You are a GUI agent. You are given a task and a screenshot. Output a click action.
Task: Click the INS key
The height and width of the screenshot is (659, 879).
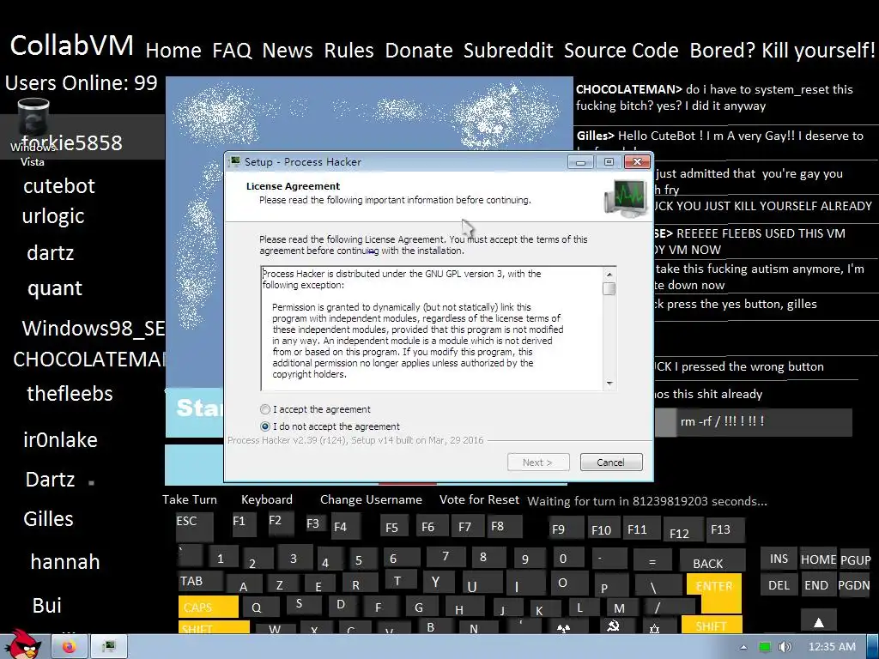pyautogui.click(x=779, y=559)
